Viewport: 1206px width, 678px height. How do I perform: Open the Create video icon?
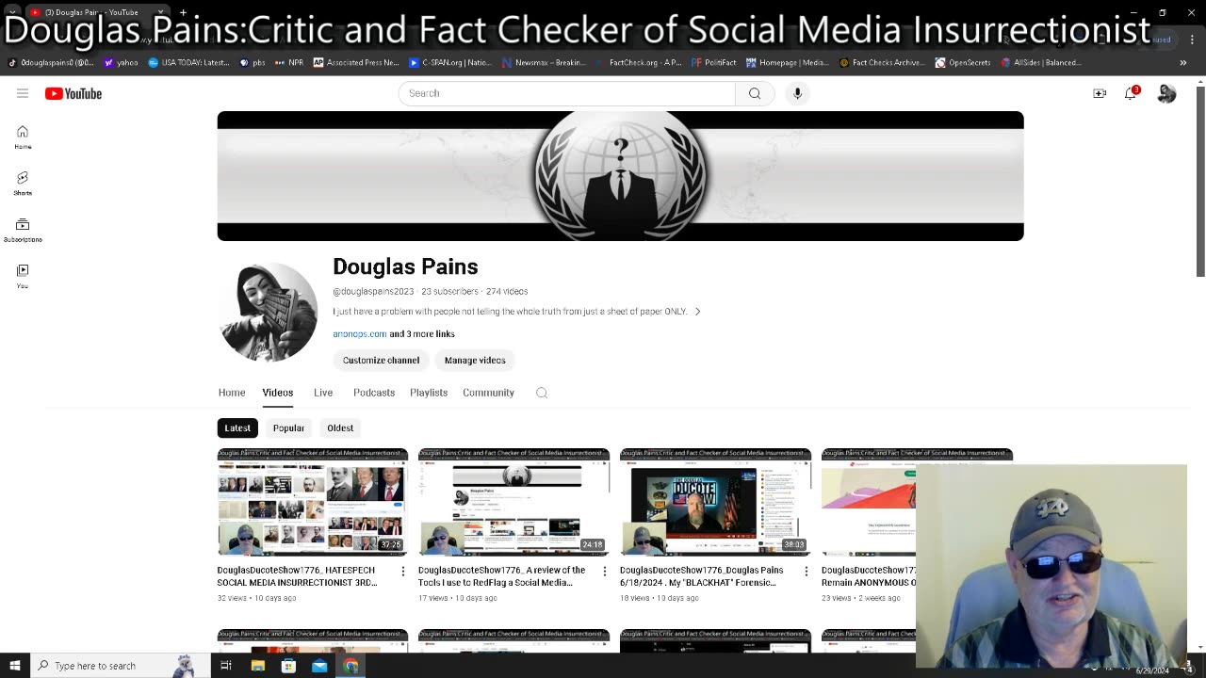coord(1100,93)
